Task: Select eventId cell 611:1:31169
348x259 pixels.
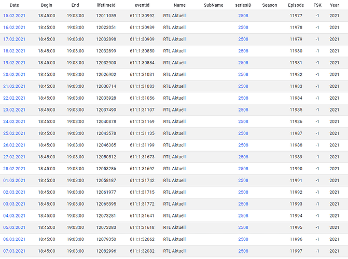Action: (142, 122)
